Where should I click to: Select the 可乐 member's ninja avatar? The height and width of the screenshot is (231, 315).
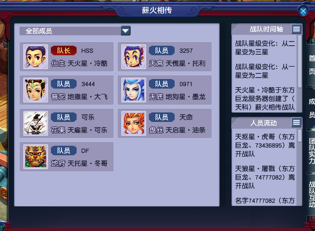tap(36, 123)
